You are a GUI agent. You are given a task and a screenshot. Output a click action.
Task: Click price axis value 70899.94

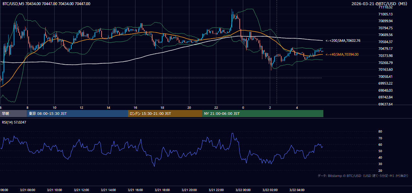(385, 21)
